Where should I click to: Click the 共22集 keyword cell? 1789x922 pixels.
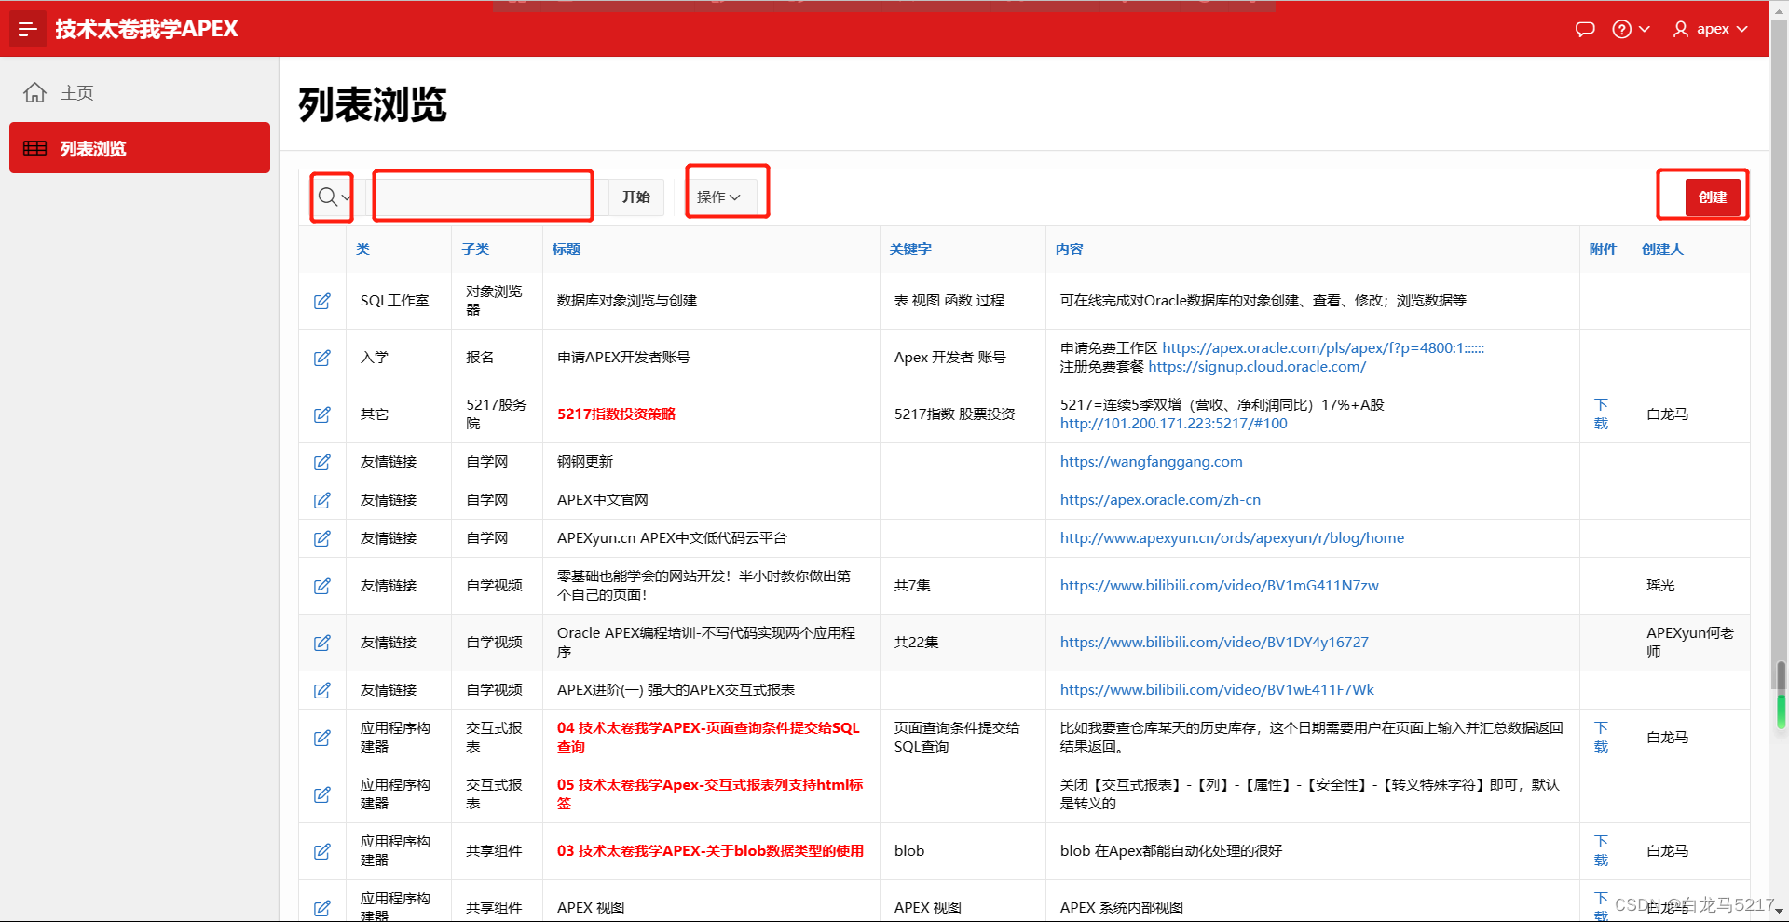[x=916, y=643]
